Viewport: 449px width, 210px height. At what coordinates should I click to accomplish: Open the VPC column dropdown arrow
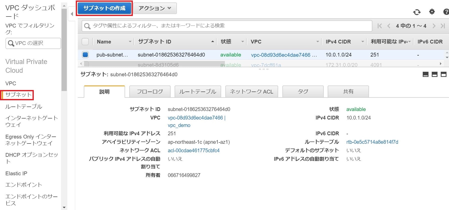coord(317,41)
